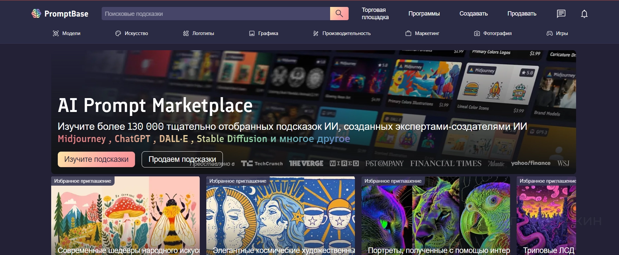Open the 'Продавать' menu item
Screen dimensions: 619x255
pyautogui.click(x=522, y=14)
